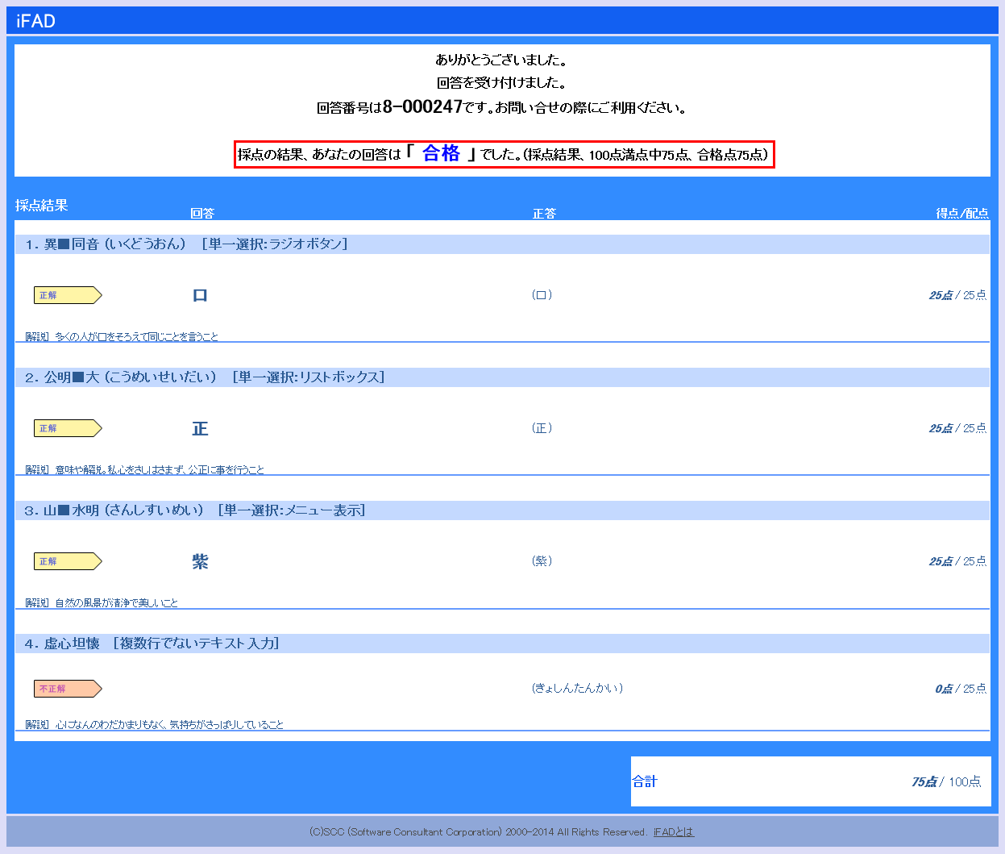Viewport: 1005px width, 854px height.
Task: Click '回答を受け付けました。' message
Action: pyautogui.click(x=501, y=82)
